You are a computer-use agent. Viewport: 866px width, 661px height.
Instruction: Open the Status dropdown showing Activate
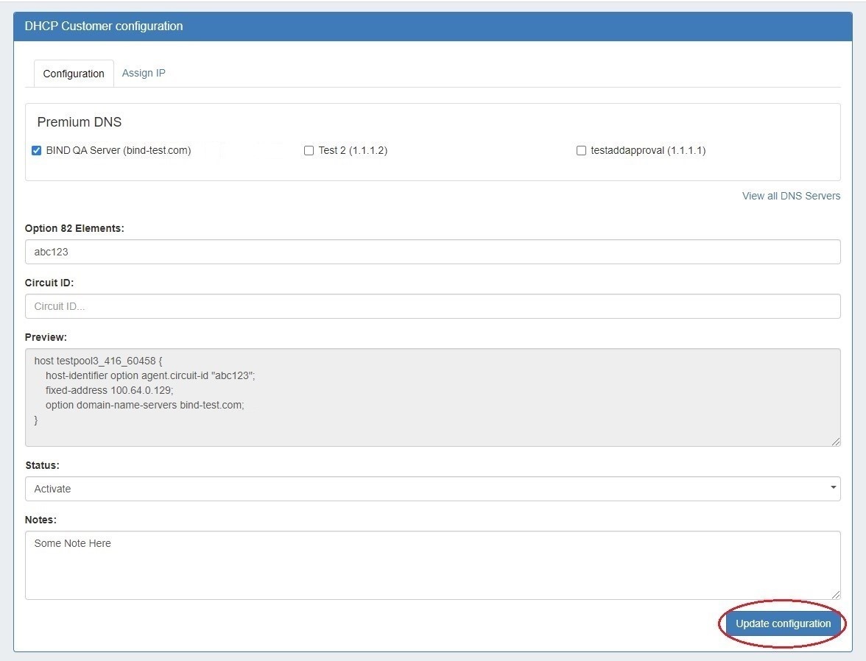click(x=432, y=489)
